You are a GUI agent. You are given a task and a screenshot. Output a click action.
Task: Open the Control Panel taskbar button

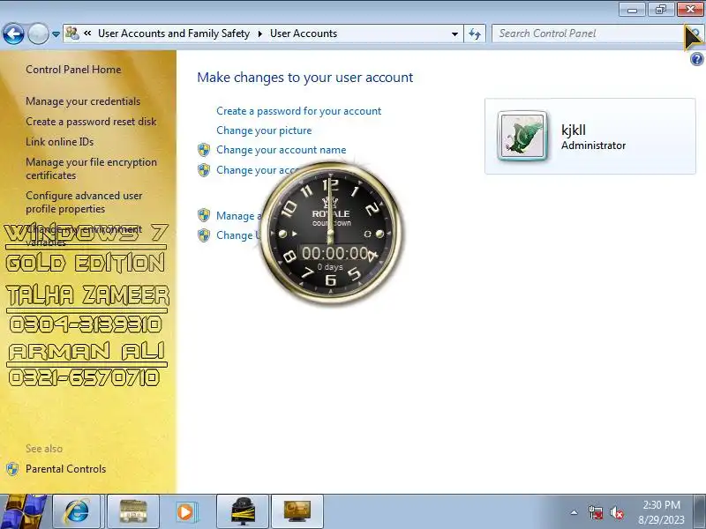click(297, 511)
